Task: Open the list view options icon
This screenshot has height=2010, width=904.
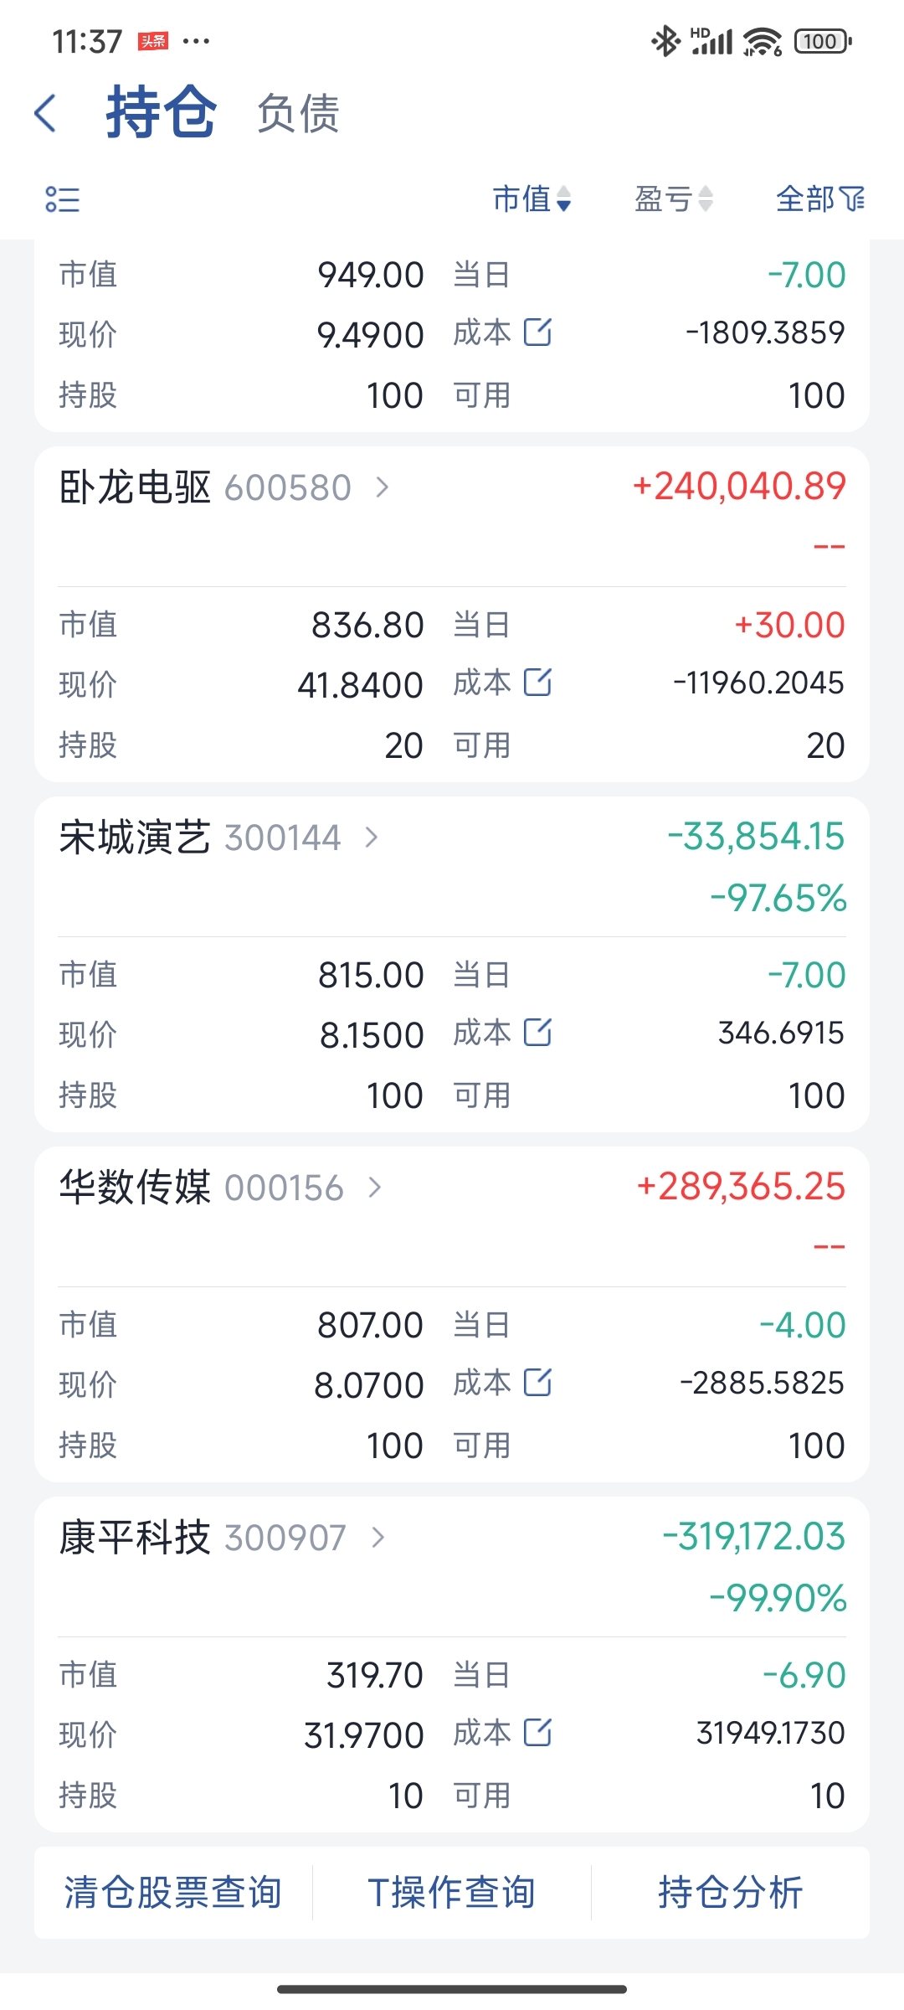Action: point(63,199)
